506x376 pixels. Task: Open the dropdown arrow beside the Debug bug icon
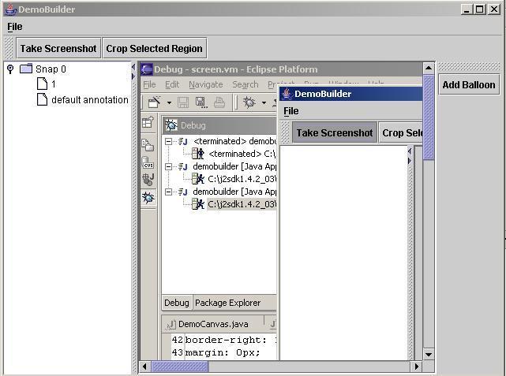(x=264, y=102)
